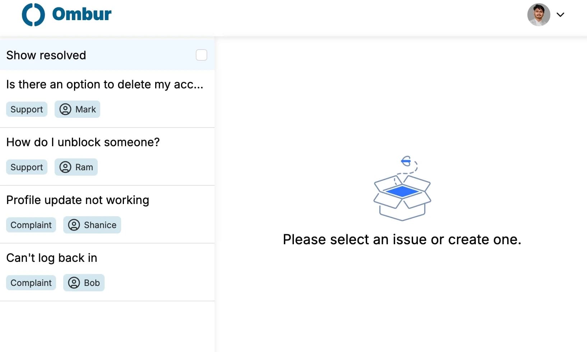Click the Support tag on Mark's issue

click(27, 109)
